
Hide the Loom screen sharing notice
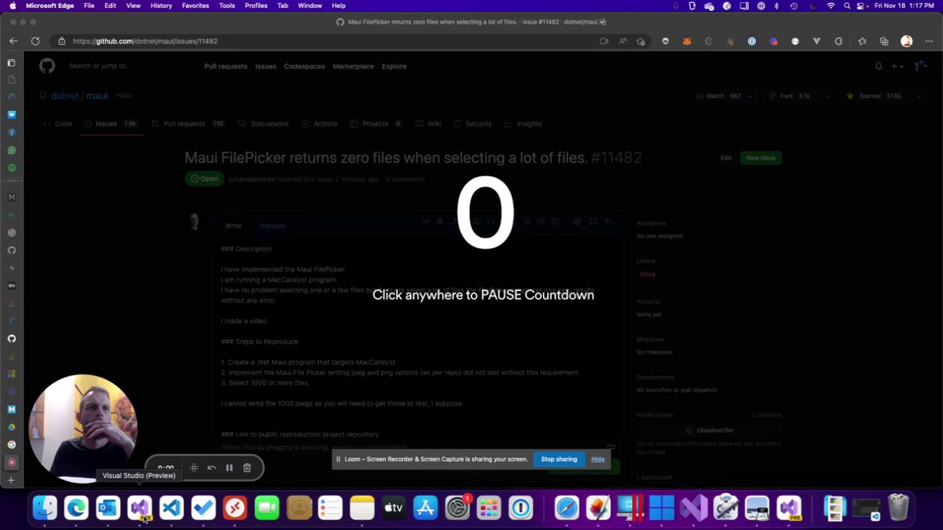click(x=597, y=459)
